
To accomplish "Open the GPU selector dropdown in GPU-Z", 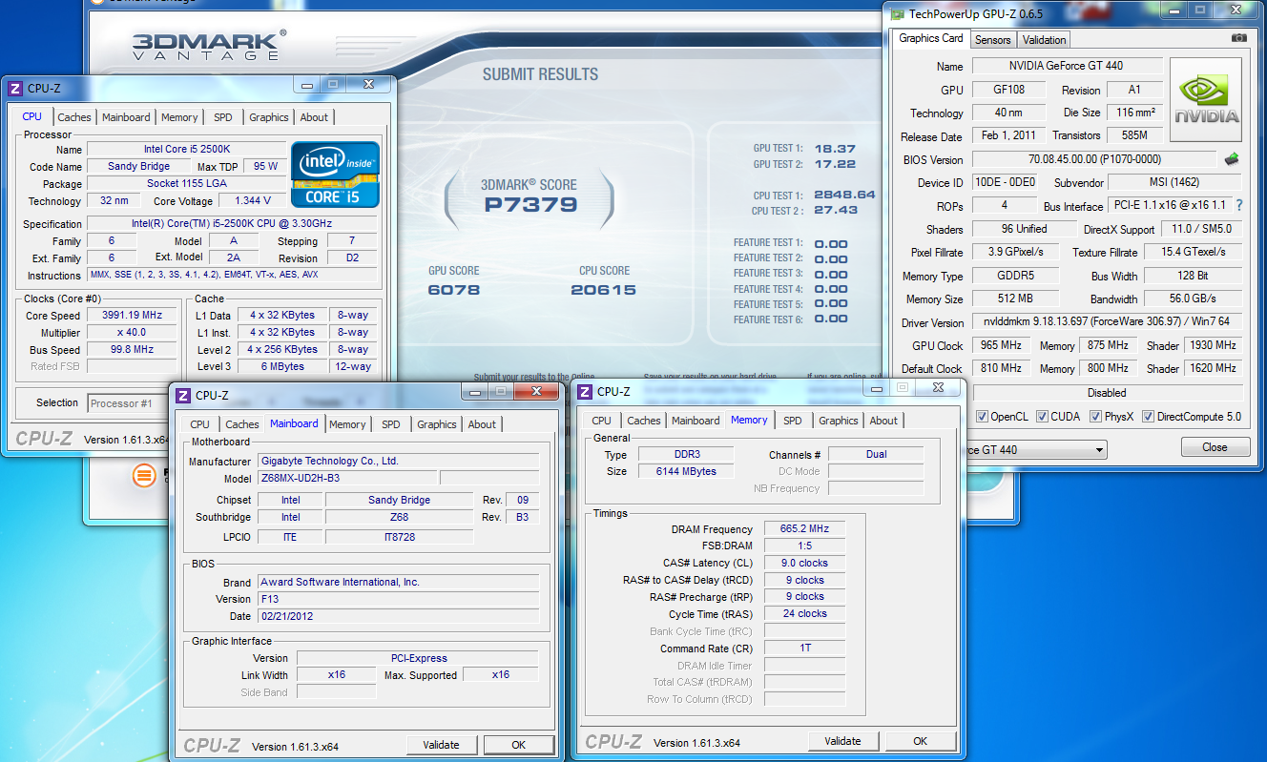I will tap(1099, 449).
